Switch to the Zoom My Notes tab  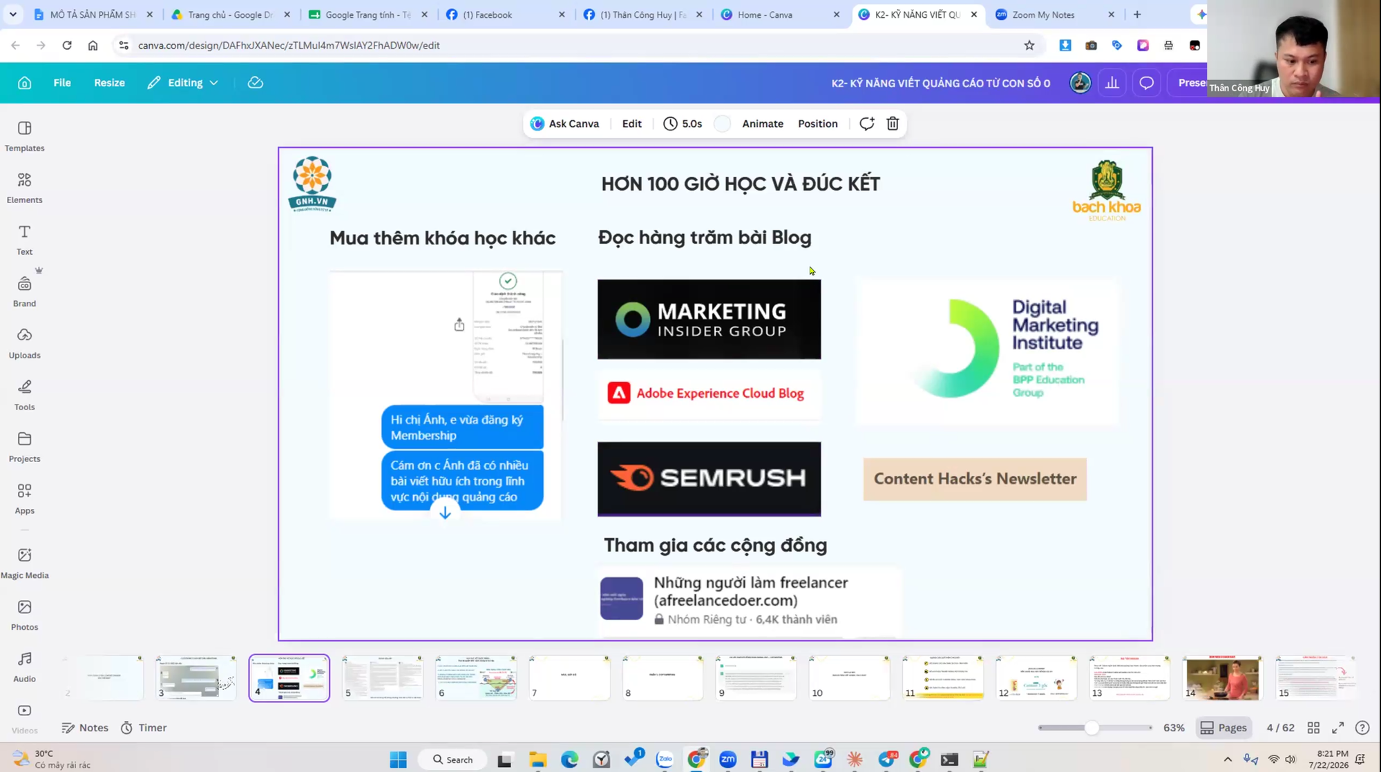click(x=1054, y=15)
